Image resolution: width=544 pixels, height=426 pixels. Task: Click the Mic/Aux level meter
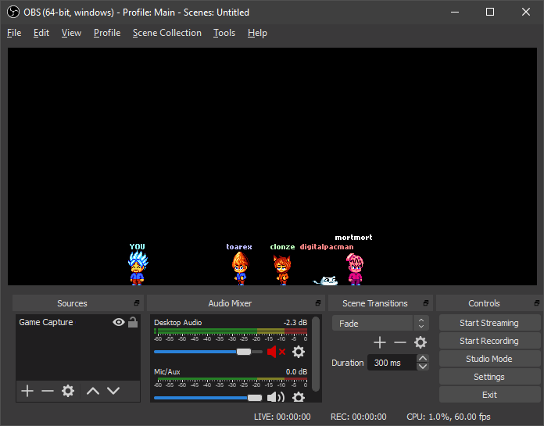(231, 379)
